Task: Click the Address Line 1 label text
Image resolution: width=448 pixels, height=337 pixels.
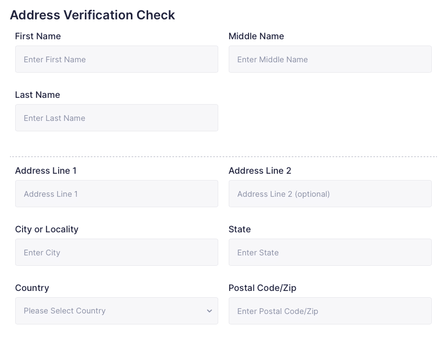Action: click(46, 171)
